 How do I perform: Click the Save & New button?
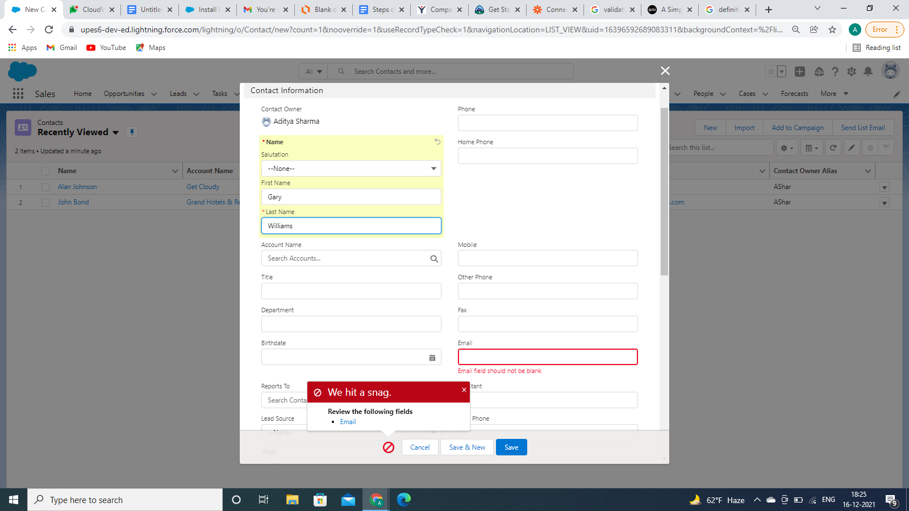pos(467,447)
